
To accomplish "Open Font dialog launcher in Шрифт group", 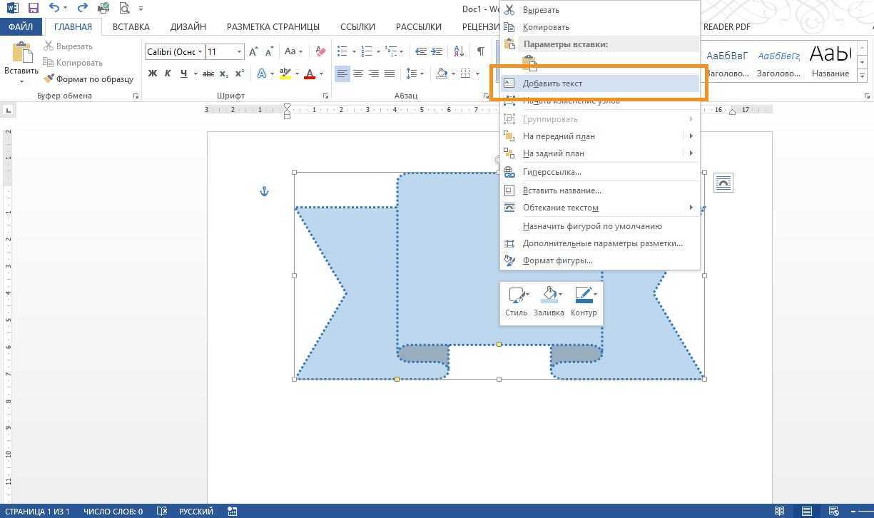I will (326, 96).
